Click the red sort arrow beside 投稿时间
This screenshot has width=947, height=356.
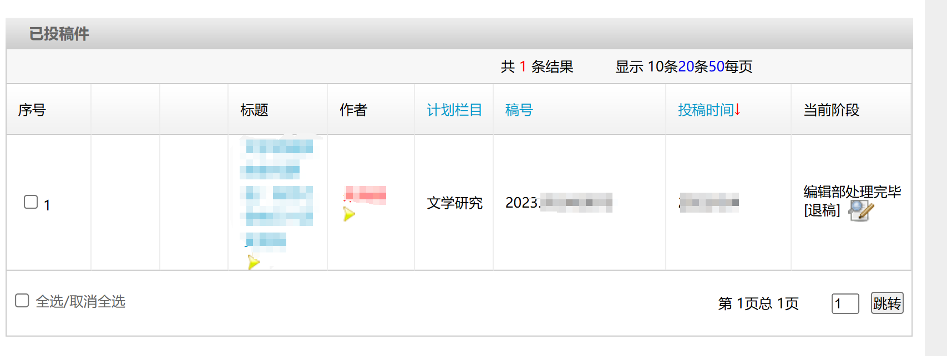click(x=737, y=110)
